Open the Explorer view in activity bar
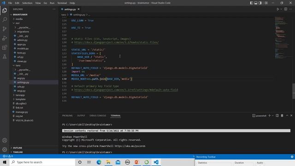 (x=5, y=10)
